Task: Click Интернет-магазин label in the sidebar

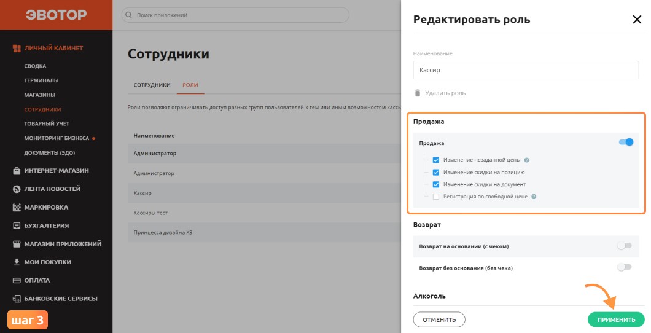Action: pos(57,171)
